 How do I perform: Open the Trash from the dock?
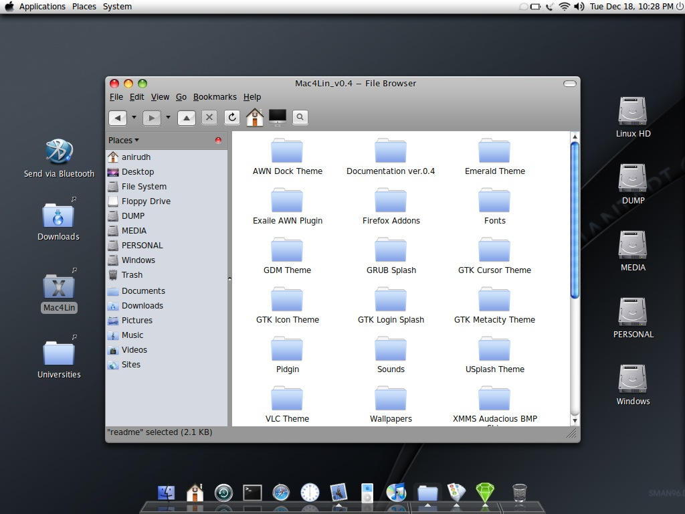coord(520,492)
